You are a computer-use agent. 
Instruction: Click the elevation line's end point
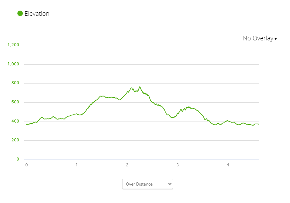coord(259,124)
